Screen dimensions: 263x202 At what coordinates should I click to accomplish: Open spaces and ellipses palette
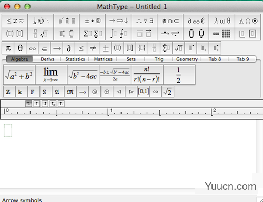tap(41, 20)
